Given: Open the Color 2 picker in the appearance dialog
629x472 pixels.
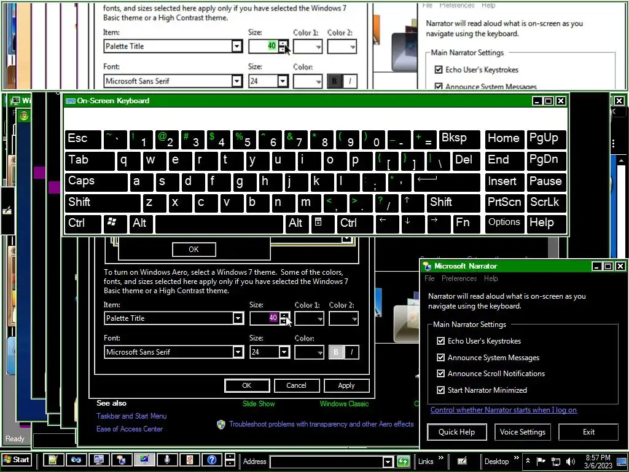Looking at the screenshot, I should point(343,319).
